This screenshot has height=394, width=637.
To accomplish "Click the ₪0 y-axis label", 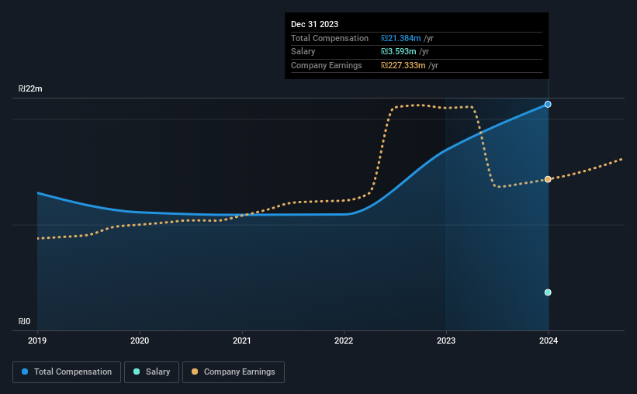I will coord(24,321).
